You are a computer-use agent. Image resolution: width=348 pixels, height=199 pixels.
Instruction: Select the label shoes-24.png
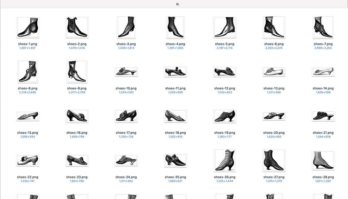coord(126,177)
